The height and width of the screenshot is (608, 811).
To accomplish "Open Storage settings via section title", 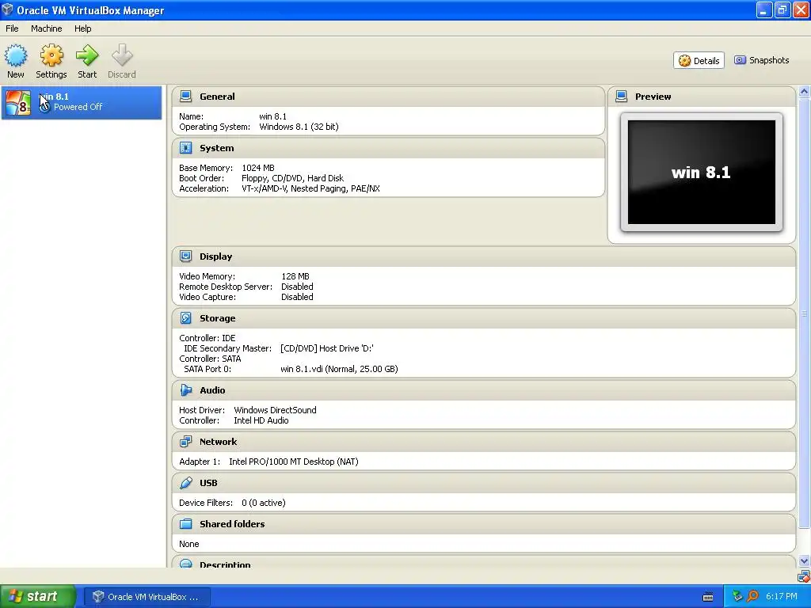I will click(x=217, y=318).
